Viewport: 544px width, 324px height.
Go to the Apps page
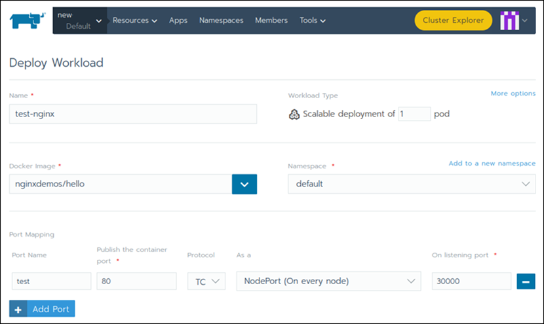(x=178, y=20)
